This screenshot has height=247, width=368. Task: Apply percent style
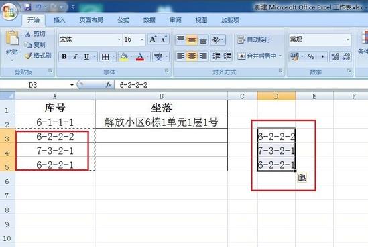311,56
